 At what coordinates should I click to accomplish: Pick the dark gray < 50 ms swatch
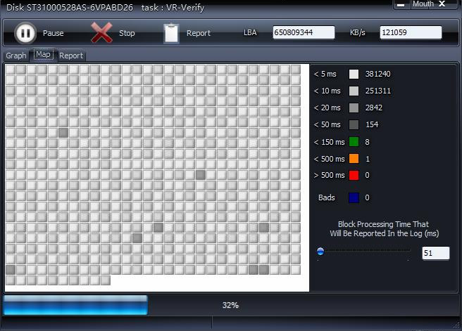(354, 125)
